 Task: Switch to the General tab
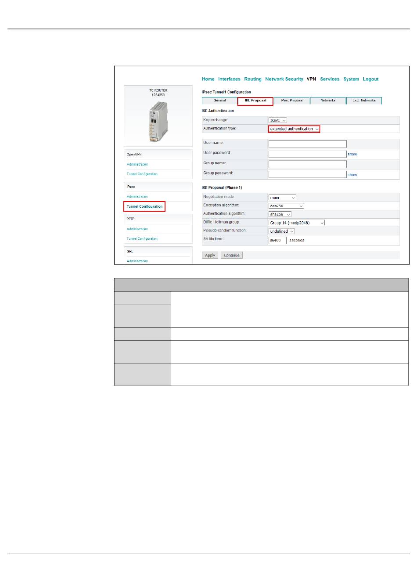[x=219, y=101]
